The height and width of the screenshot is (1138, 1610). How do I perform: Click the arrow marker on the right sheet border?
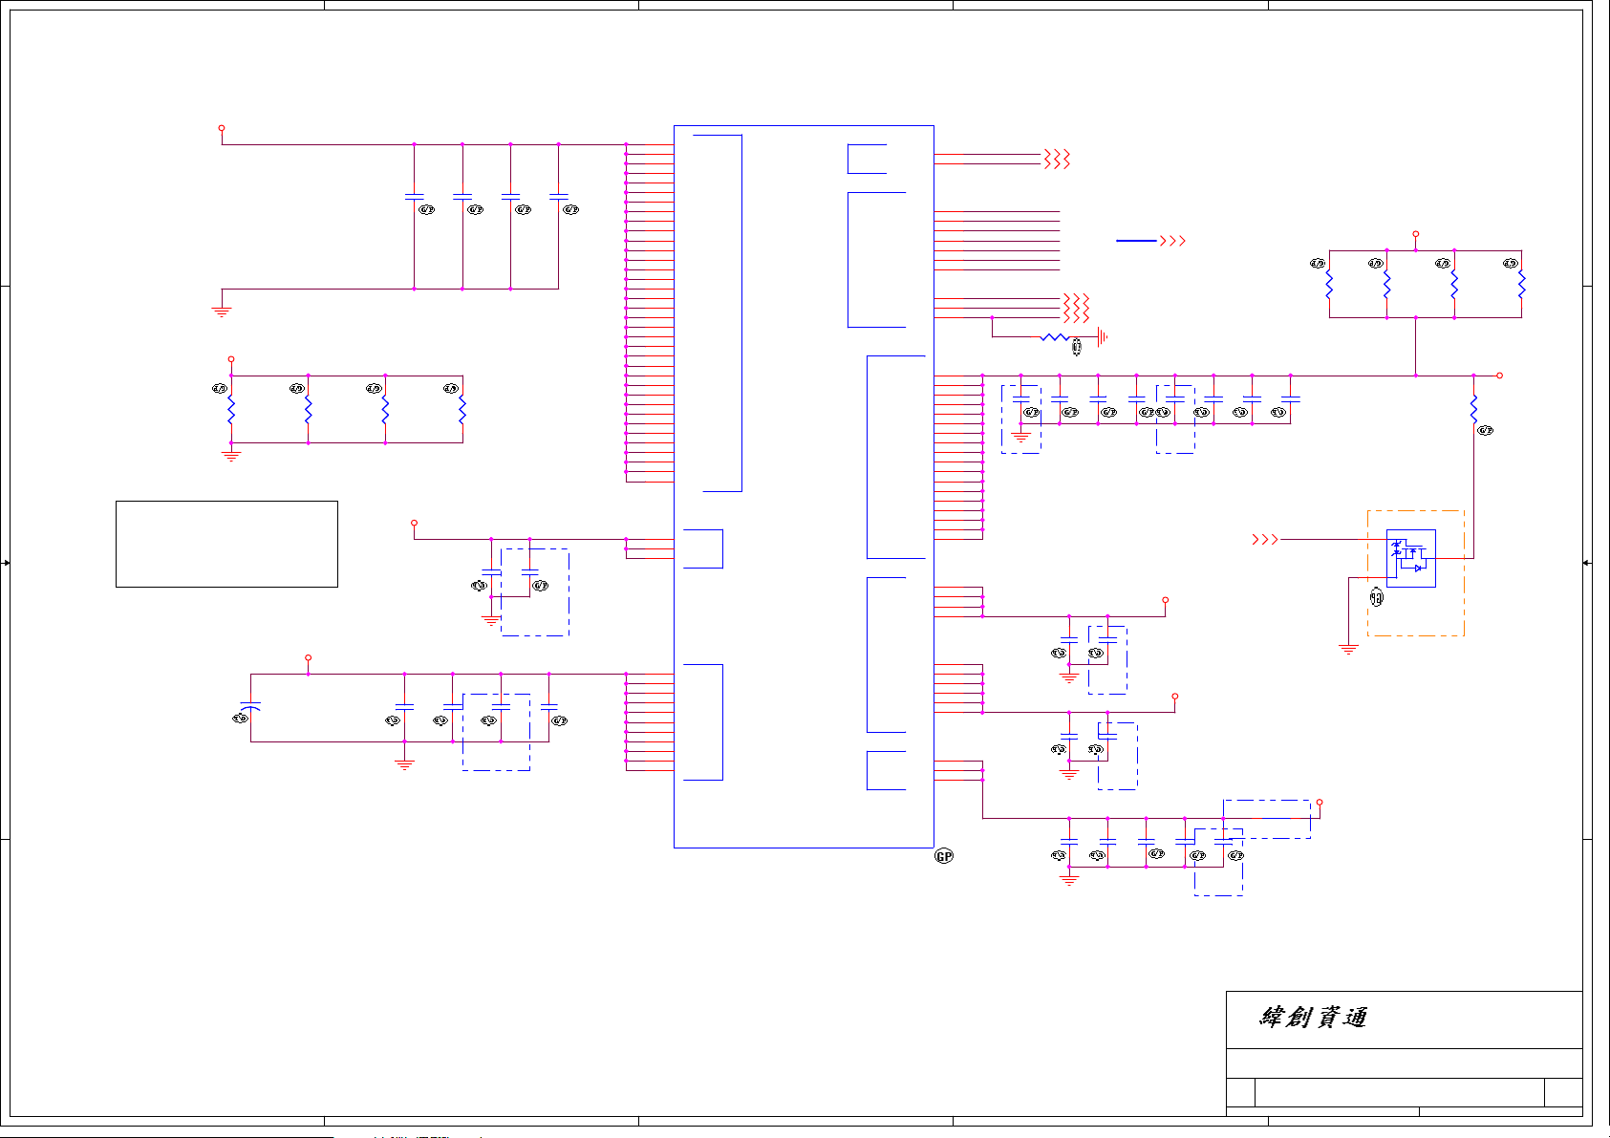coord(1587,563)
